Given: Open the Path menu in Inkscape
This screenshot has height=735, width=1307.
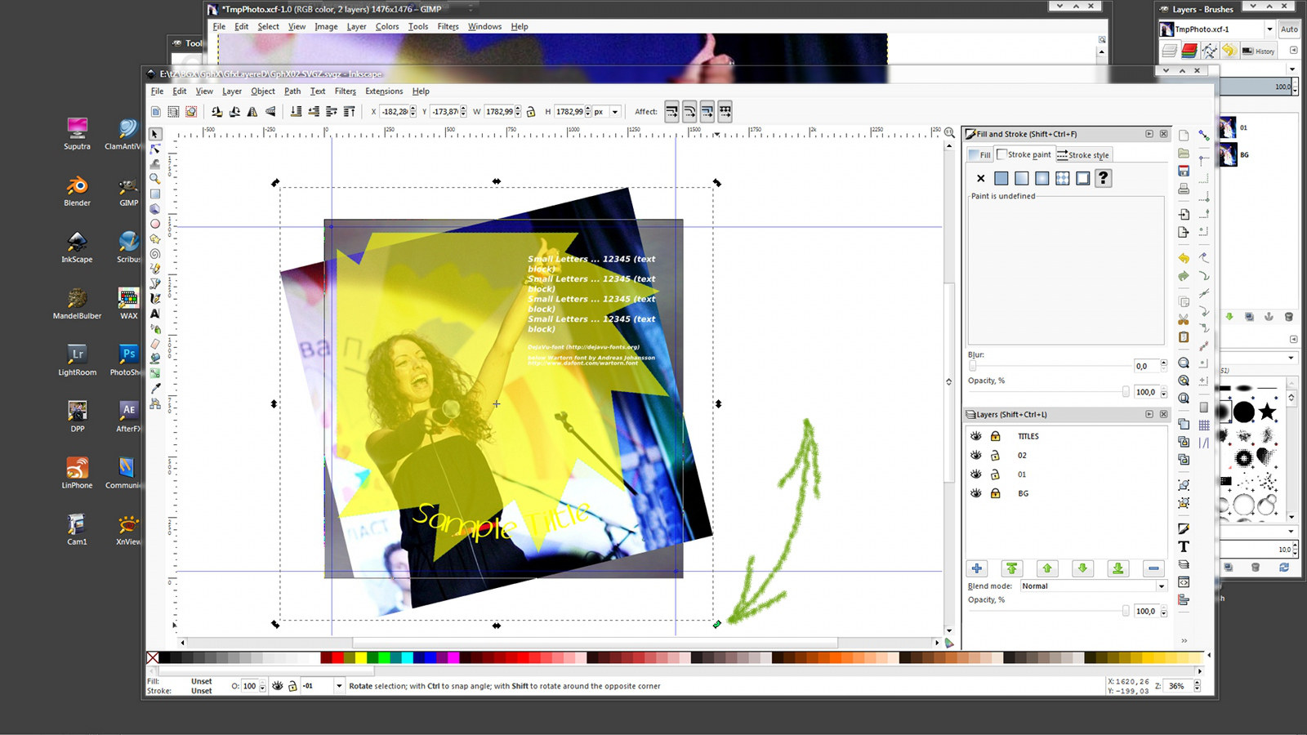Looking at the screenshot, I should point(292,91).
